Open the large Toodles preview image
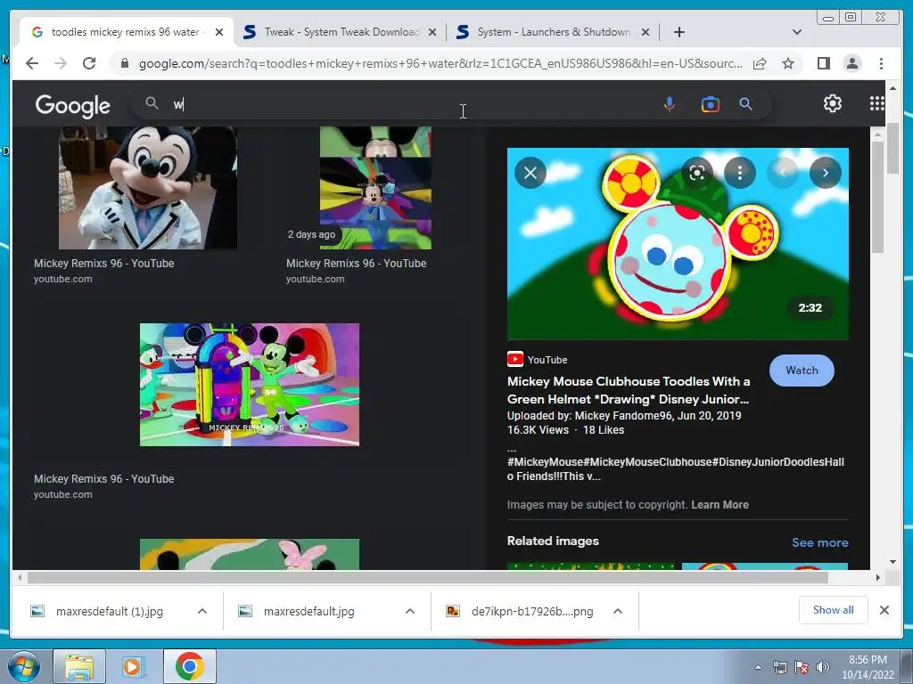The width and height of the screenshot is (913, 684). 678,244
